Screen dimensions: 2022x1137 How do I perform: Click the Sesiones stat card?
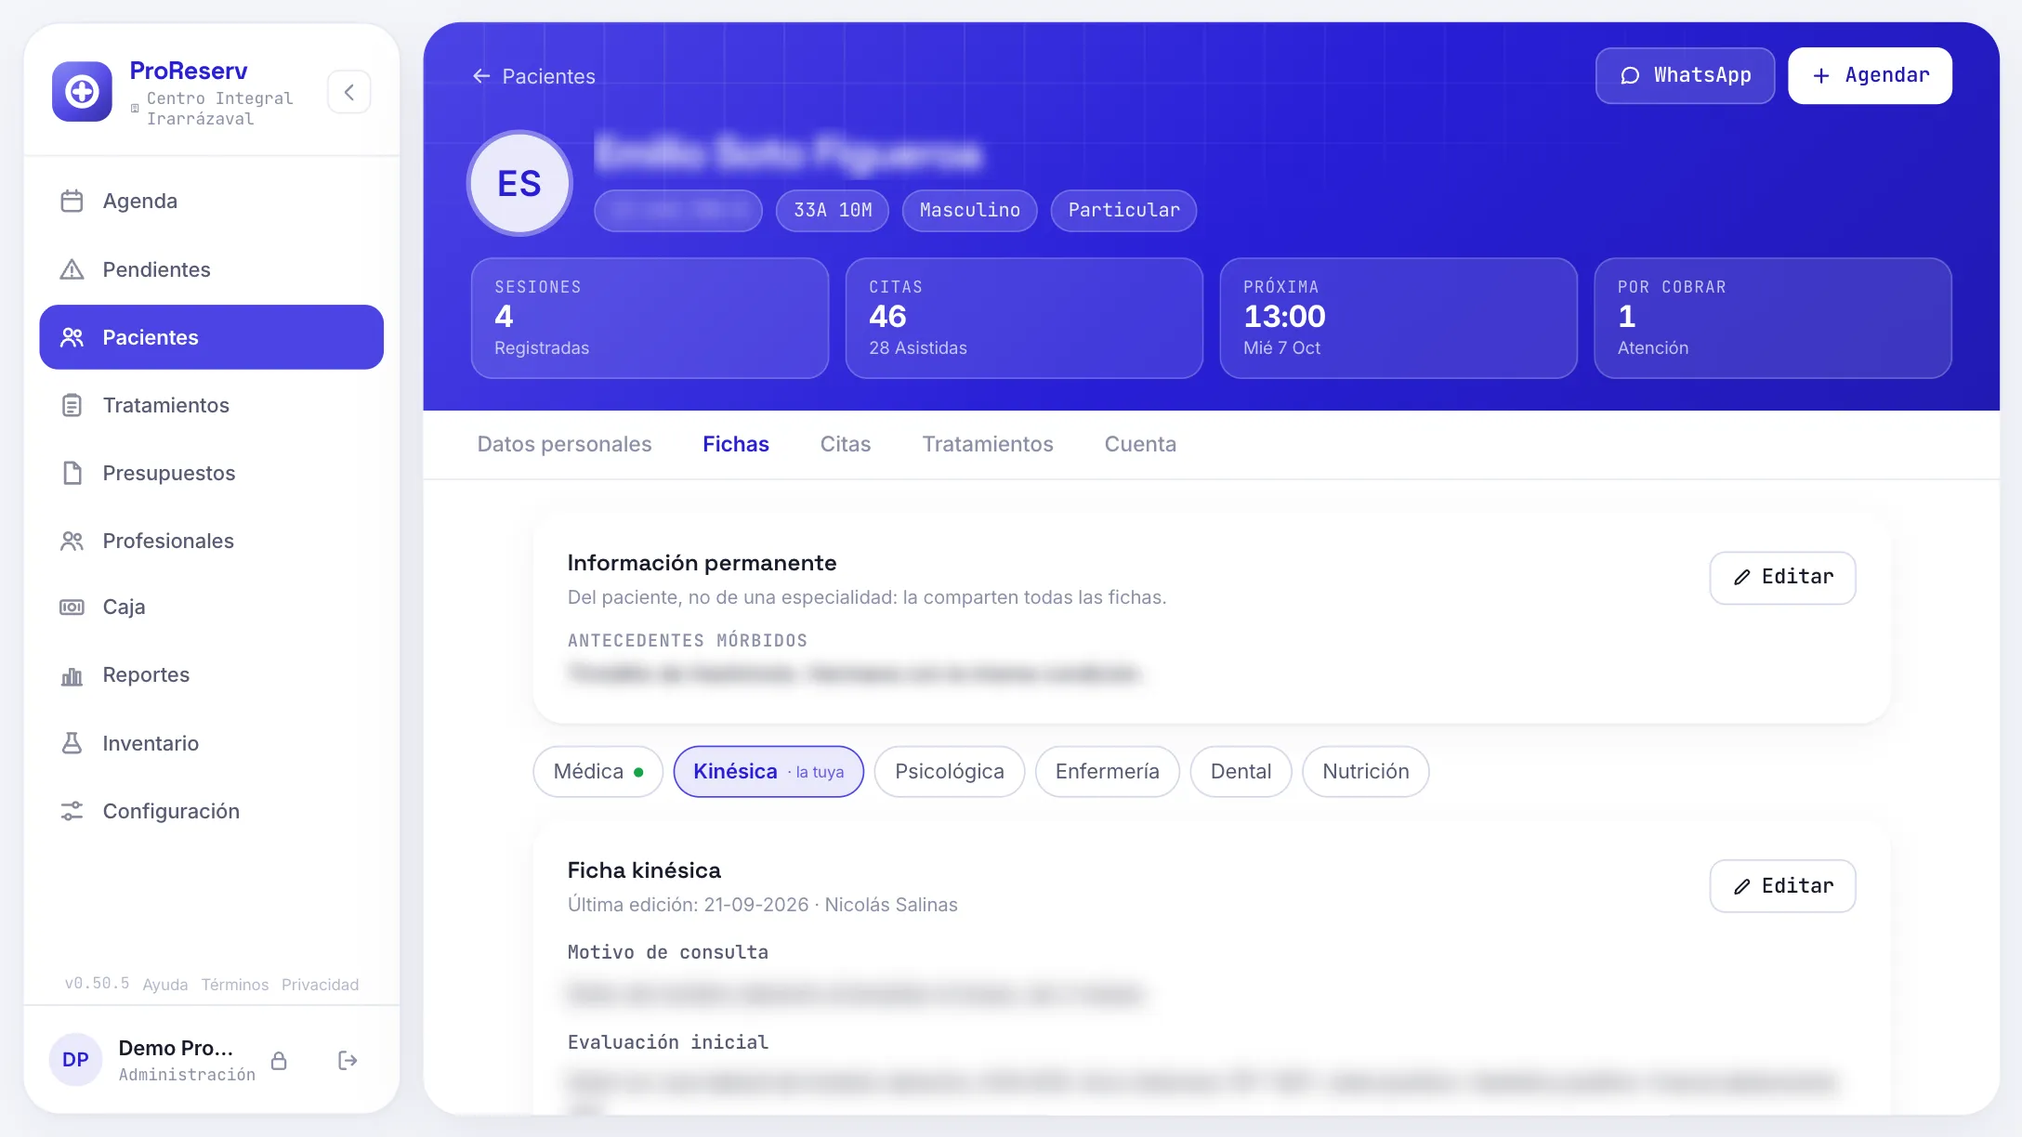click(x=650, y=318)
